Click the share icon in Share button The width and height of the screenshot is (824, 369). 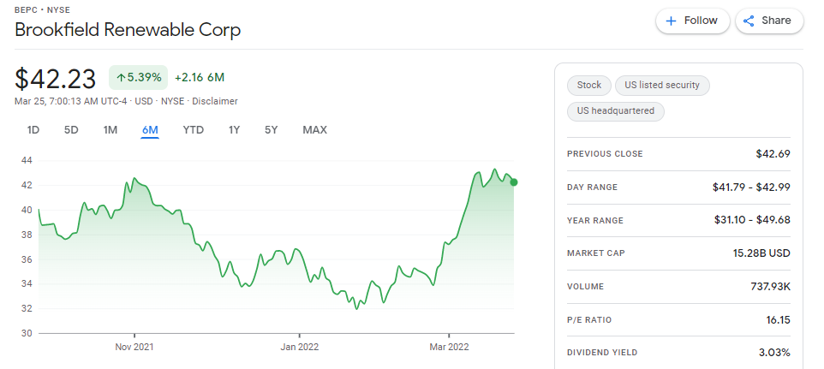[749, 21]
